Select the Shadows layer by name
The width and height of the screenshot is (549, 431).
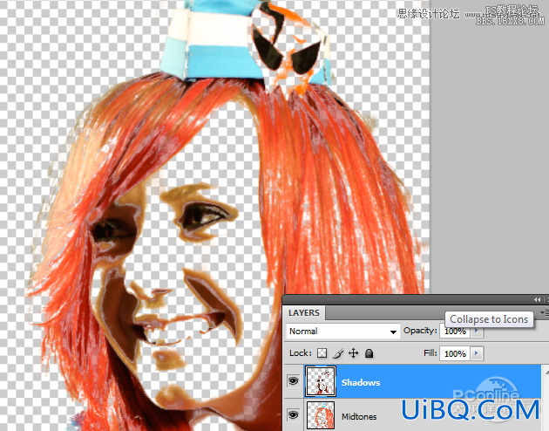pos(361,382)
